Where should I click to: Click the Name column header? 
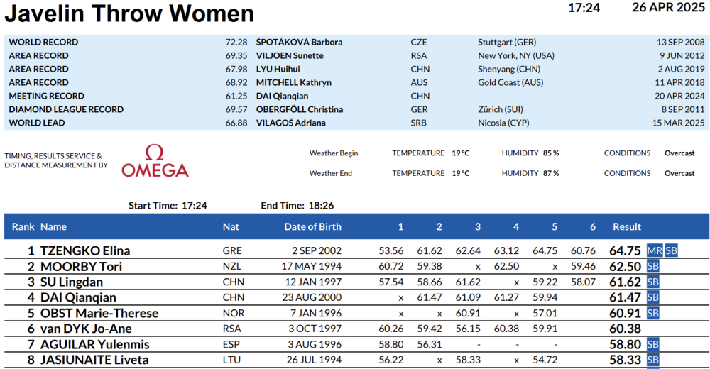click(53, 227)
